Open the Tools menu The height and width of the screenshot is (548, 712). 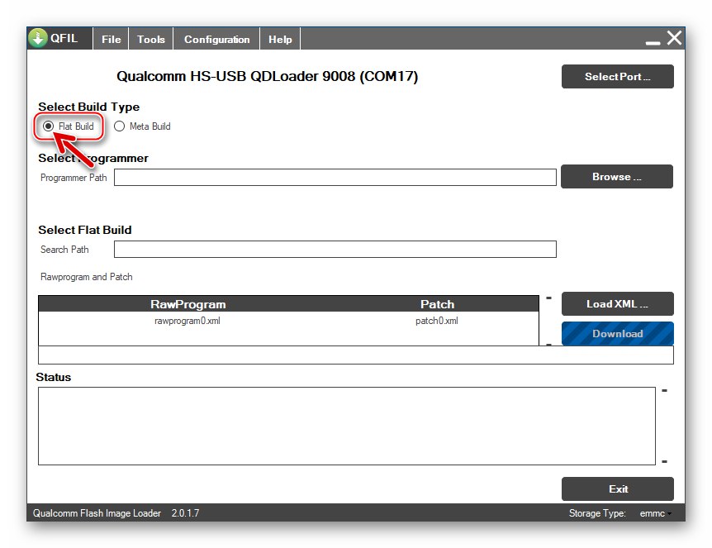pyautogui.click(x=151, y=39)
